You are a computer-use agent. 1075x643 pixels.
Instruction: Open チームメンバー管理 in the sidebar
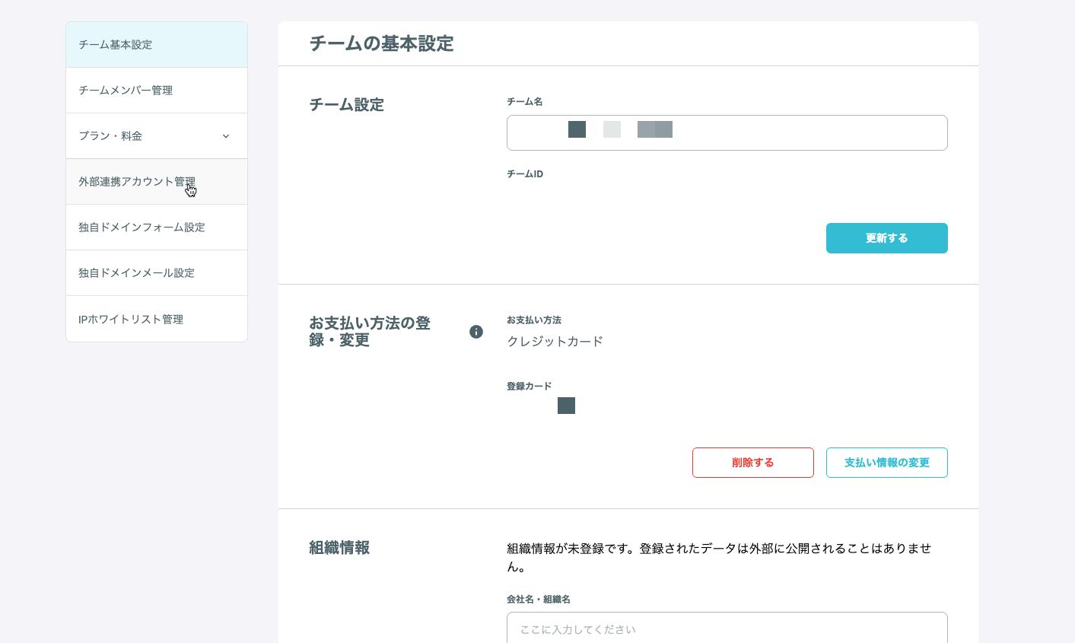[x=157, y=91]
